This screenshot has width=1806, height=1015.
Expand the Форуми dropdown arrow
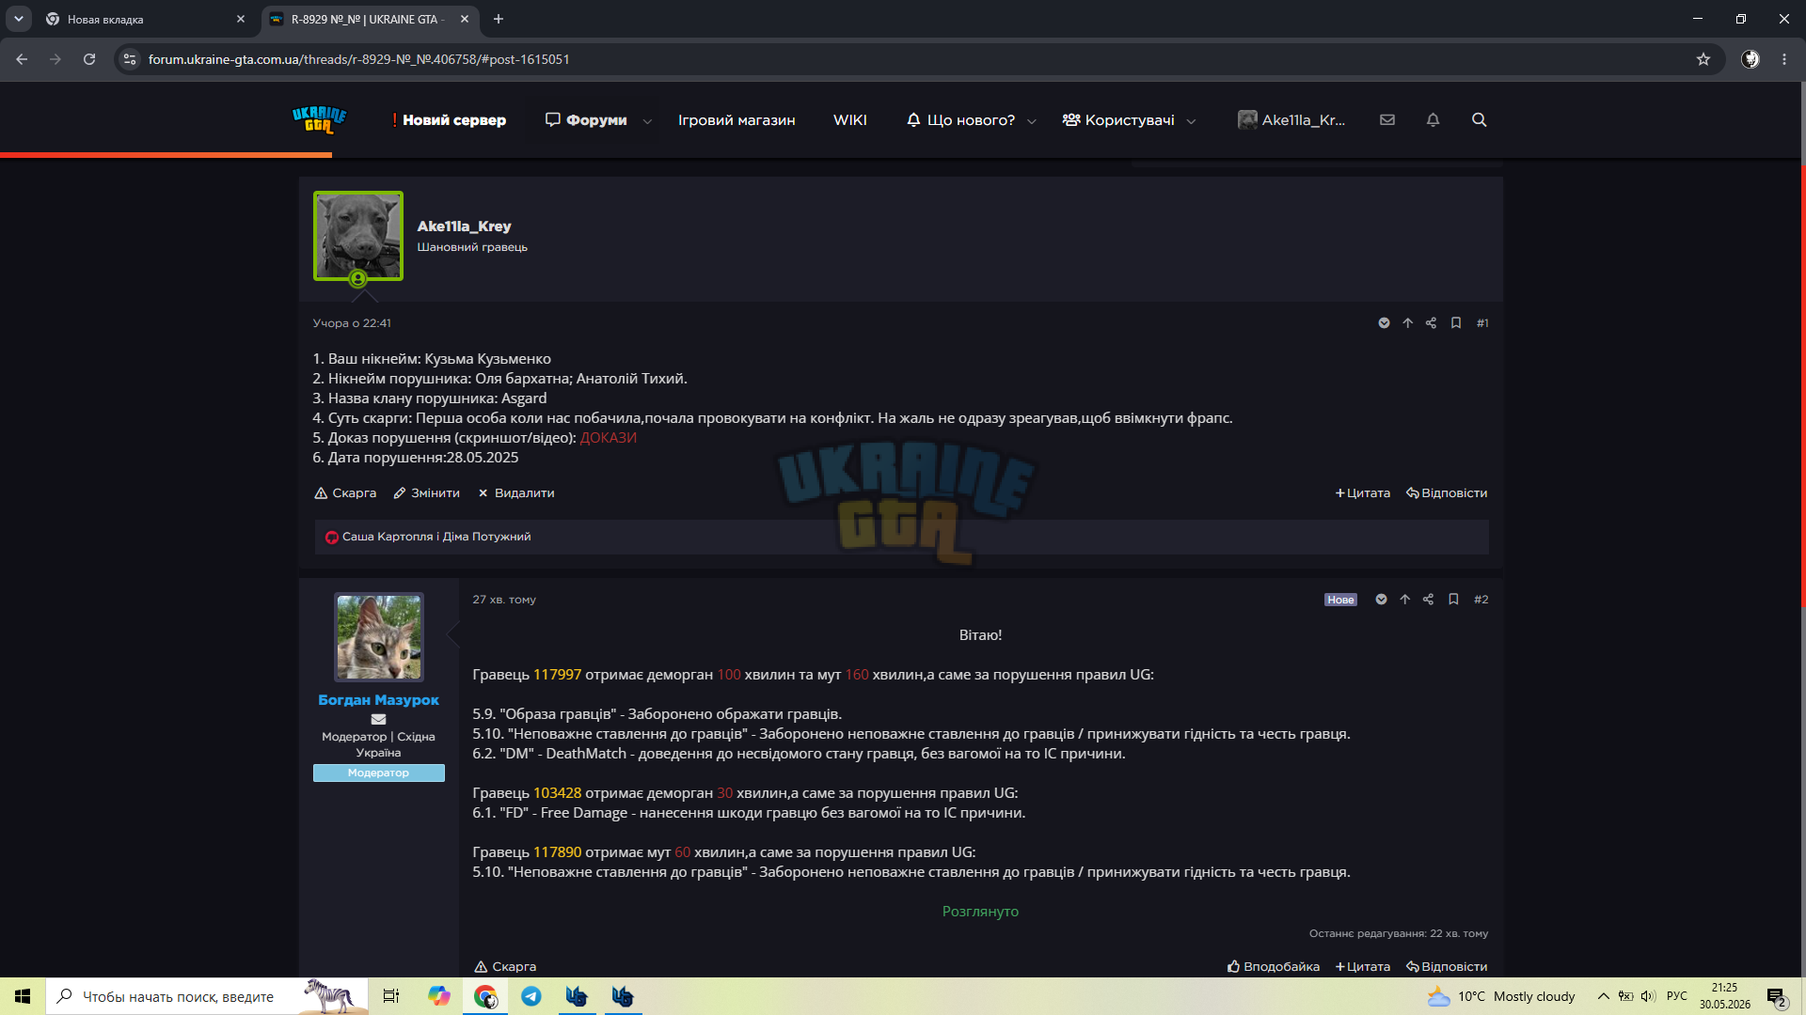click(x=647, y=120)
